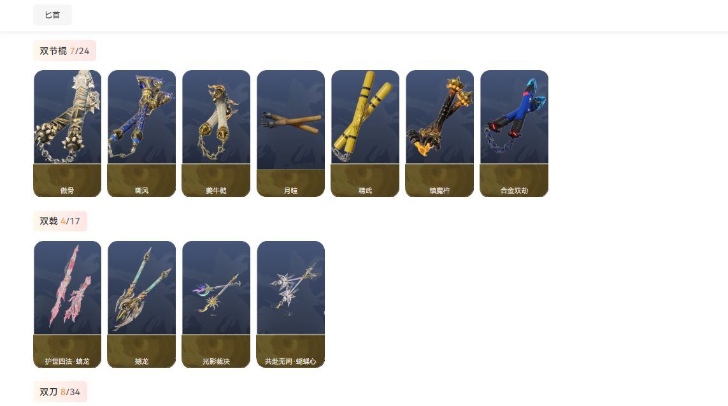Click the 月瞳 name label
Screen dimensions: 728x406
(x=290, y=191)
